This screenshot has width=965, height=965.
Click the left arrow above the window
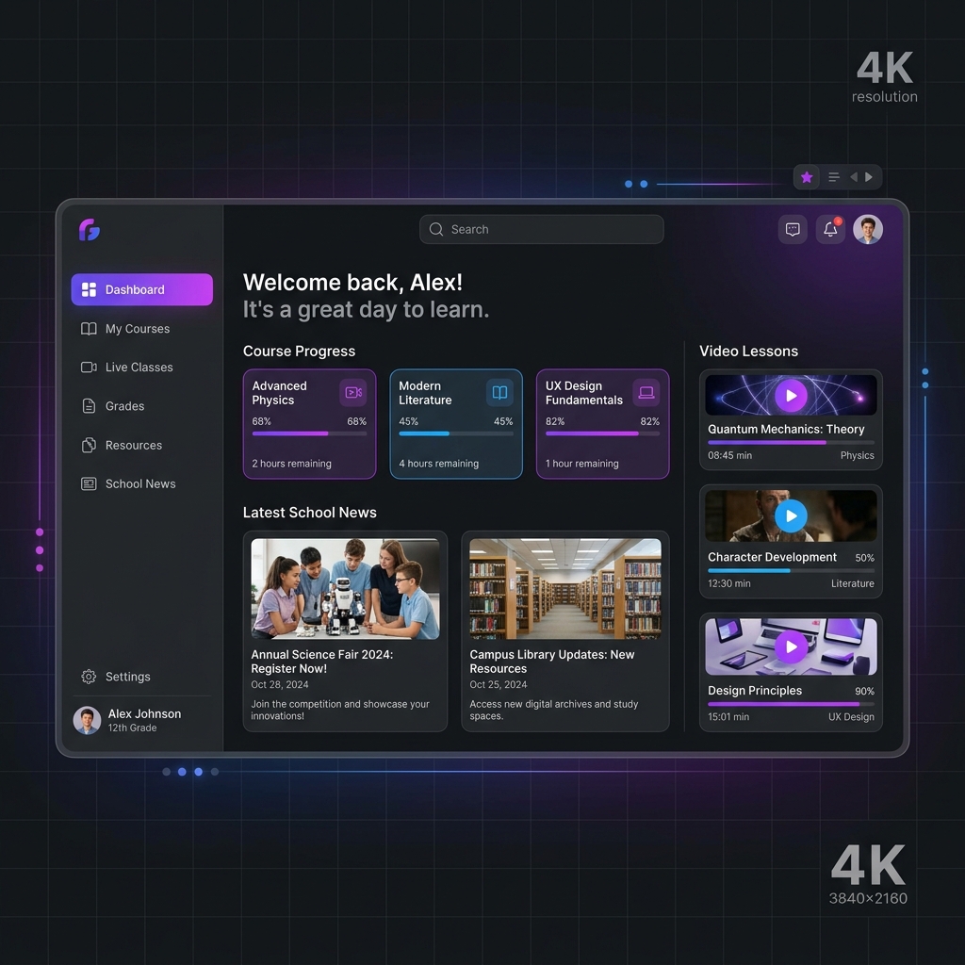click(854, 177)
